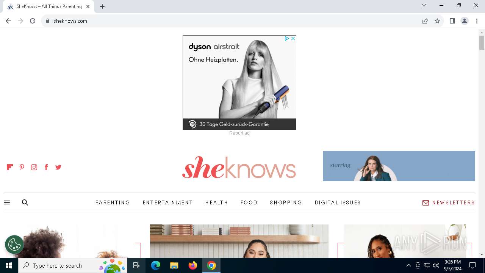Open the Food section
Image resolution: width=485 pixels, height=273 pixels.
[x=249, y=202]
